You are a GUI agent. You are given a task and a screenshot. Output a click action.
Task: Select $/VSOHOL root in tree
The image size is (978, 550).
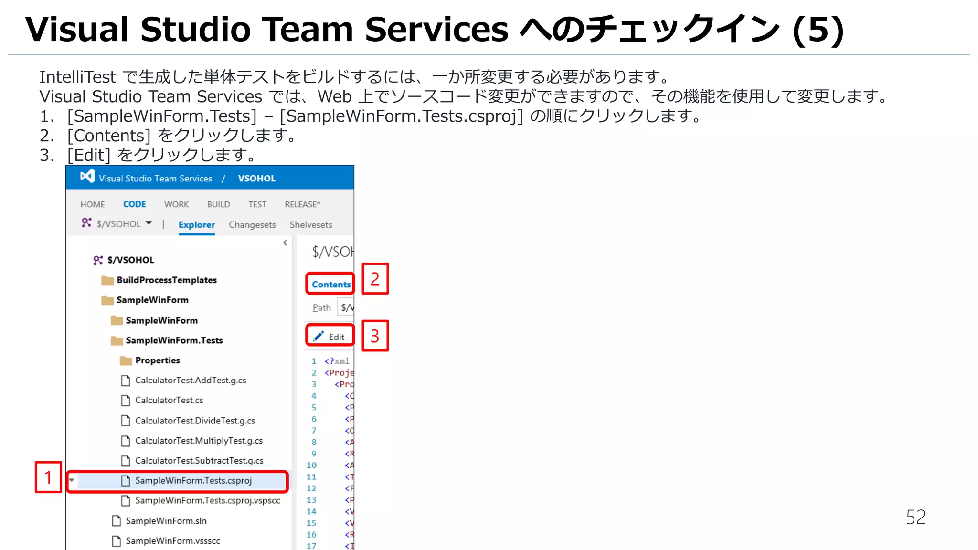pyautogui.click(x=131, y=260)
